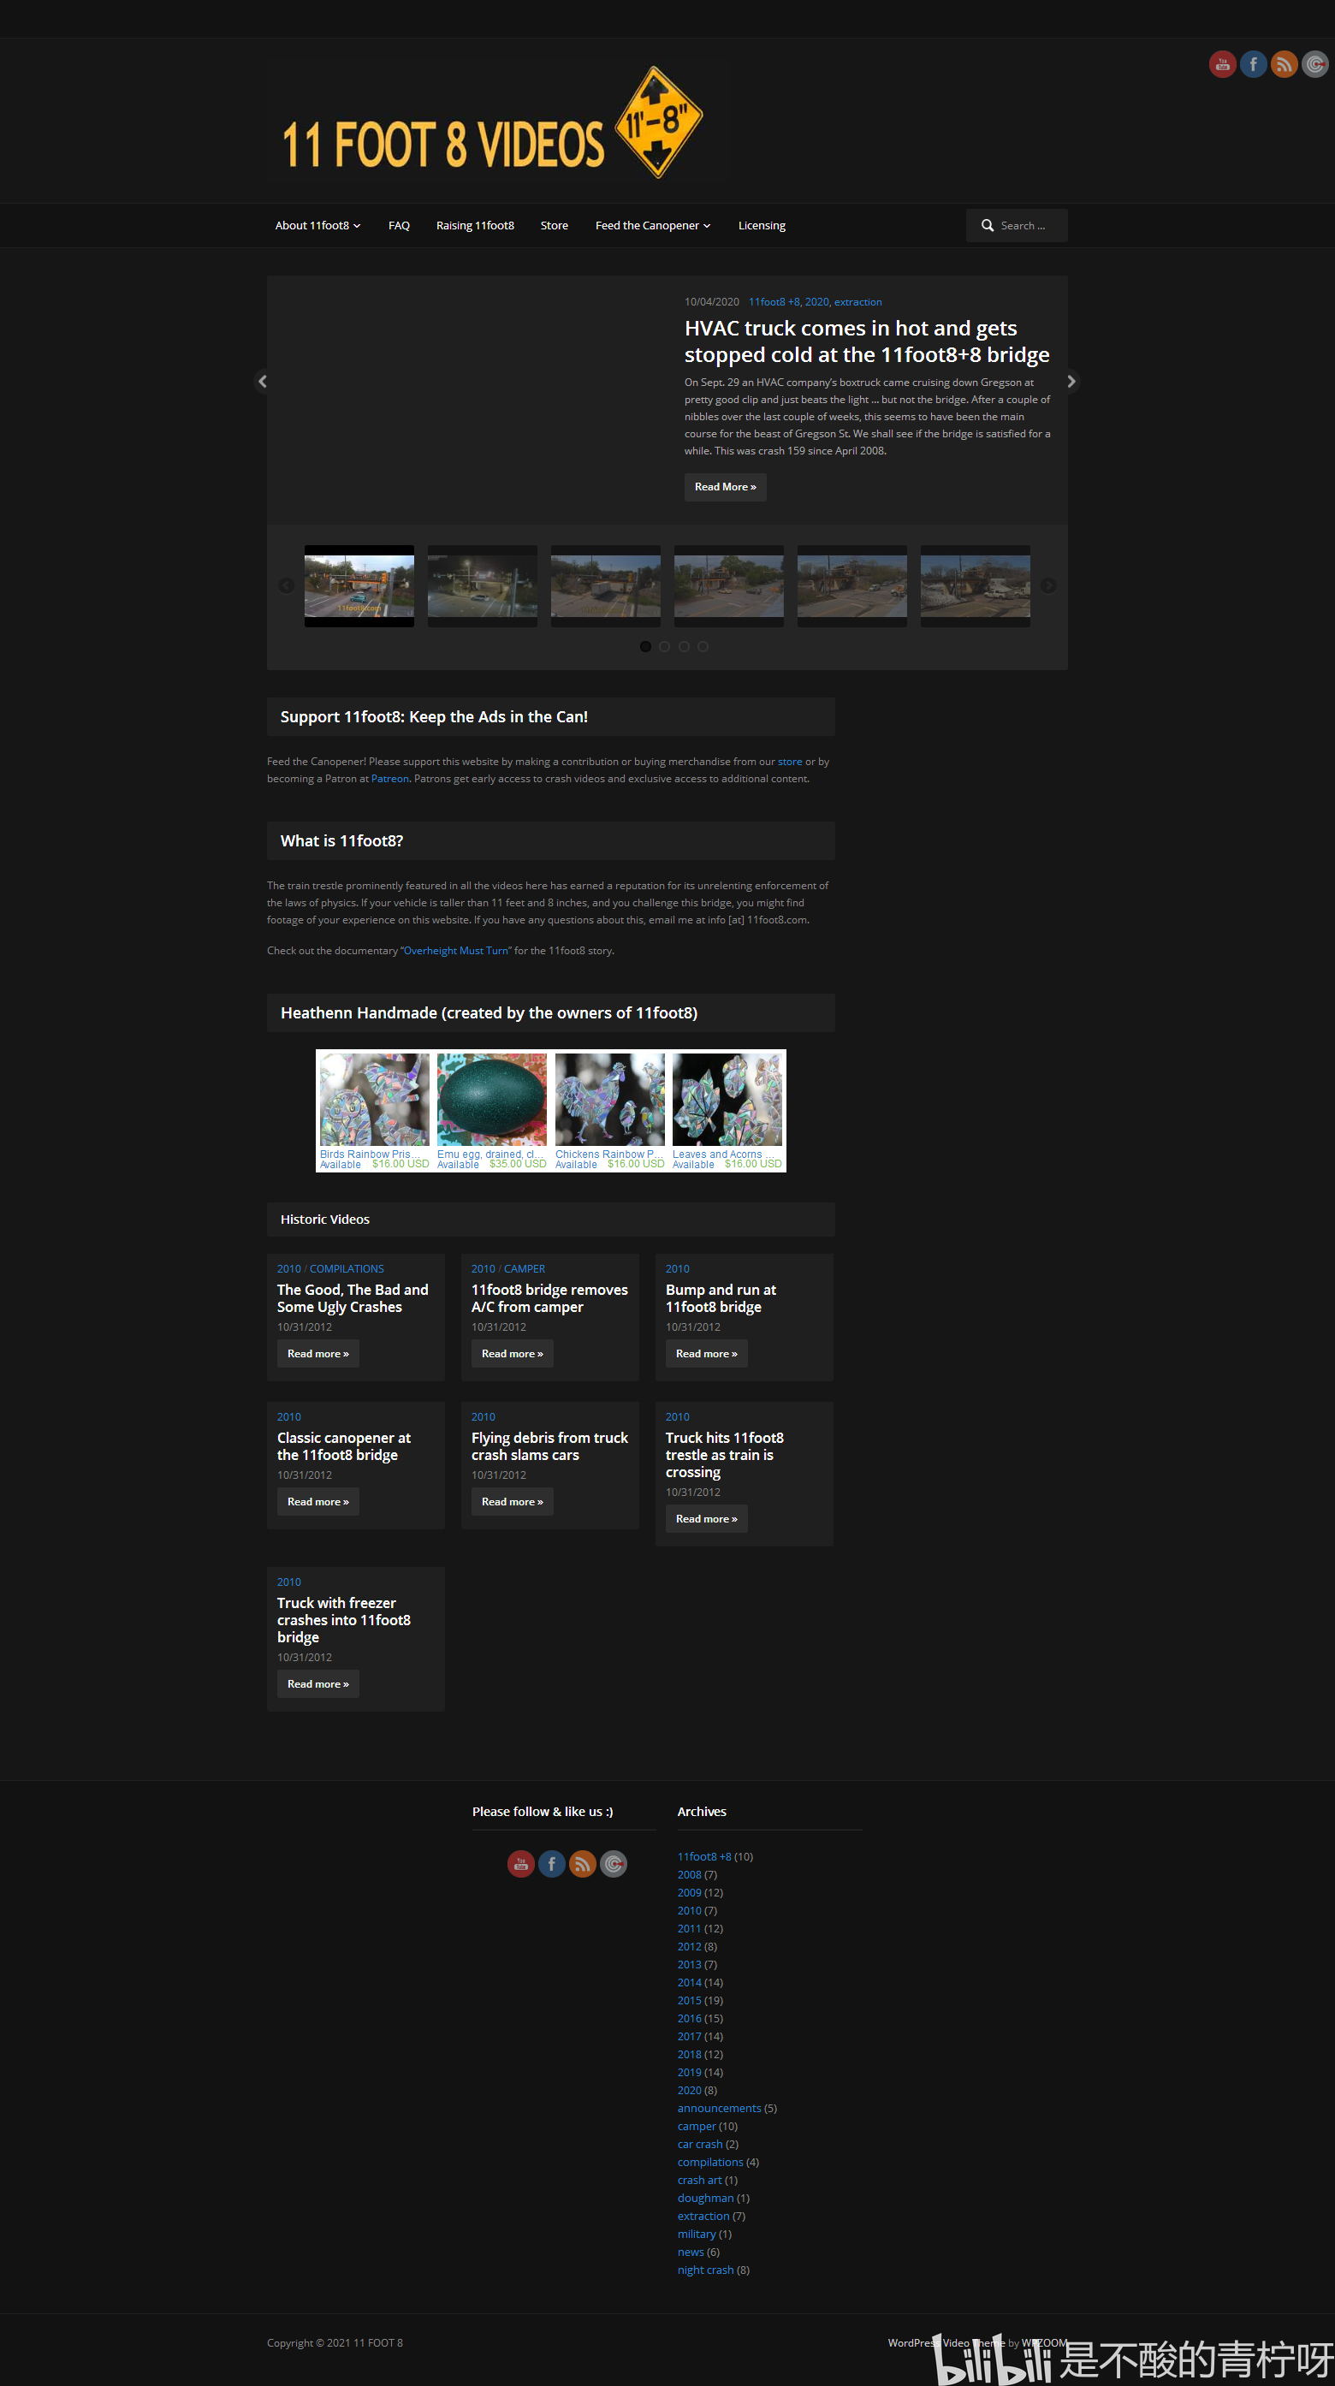Click Read more under '11foot8 bridge removes A/C from camper'
The image size is (1335, 2386).
(513, 1354)
